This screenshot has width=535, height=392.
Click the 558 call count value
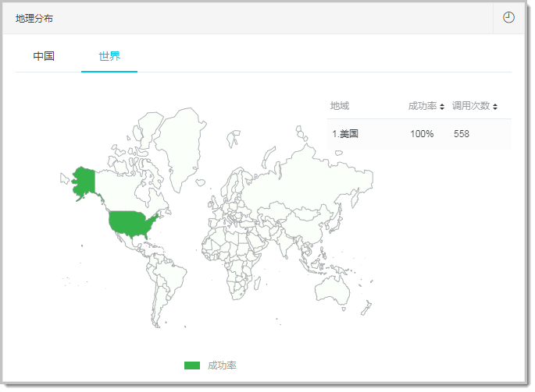tap(462, 134)
